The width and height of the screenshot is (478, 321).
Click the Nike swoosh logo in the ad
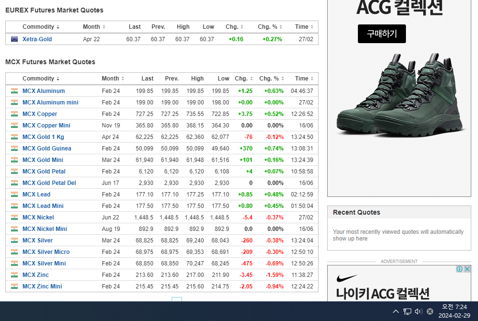pos(347,278)
